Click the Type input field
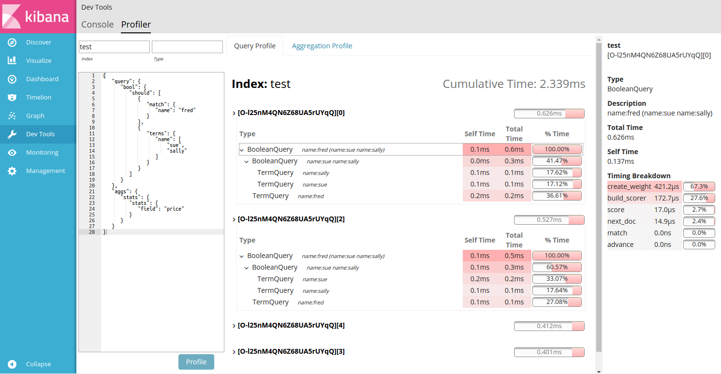The width and height of the screenshot is (721, 374). coord(187,46)
